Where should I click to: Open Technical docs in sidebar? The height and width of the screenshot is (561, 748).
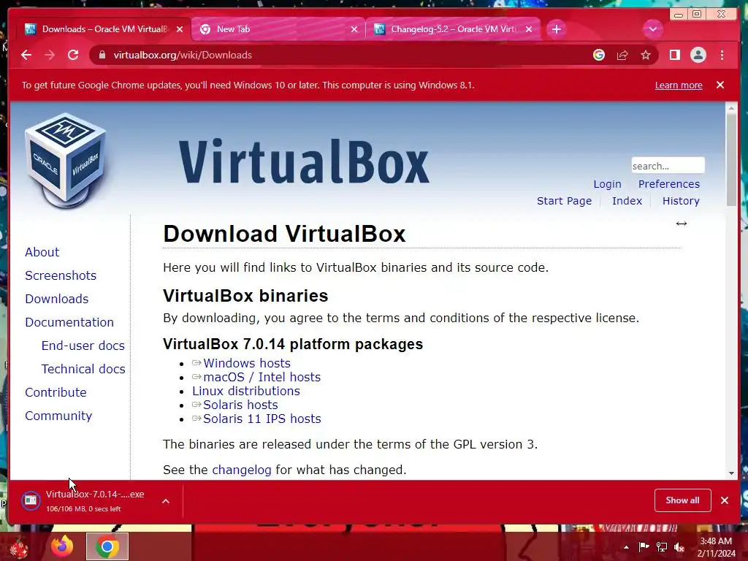(83, 369)
